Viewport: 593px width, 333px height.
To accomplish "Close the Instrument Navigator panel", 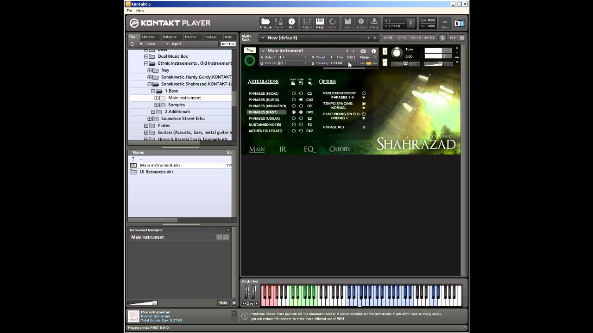I will 228,230.
